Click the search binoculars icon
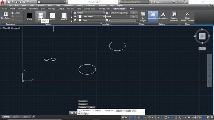This screenshot has width=214, height=120. coord(151,2)
